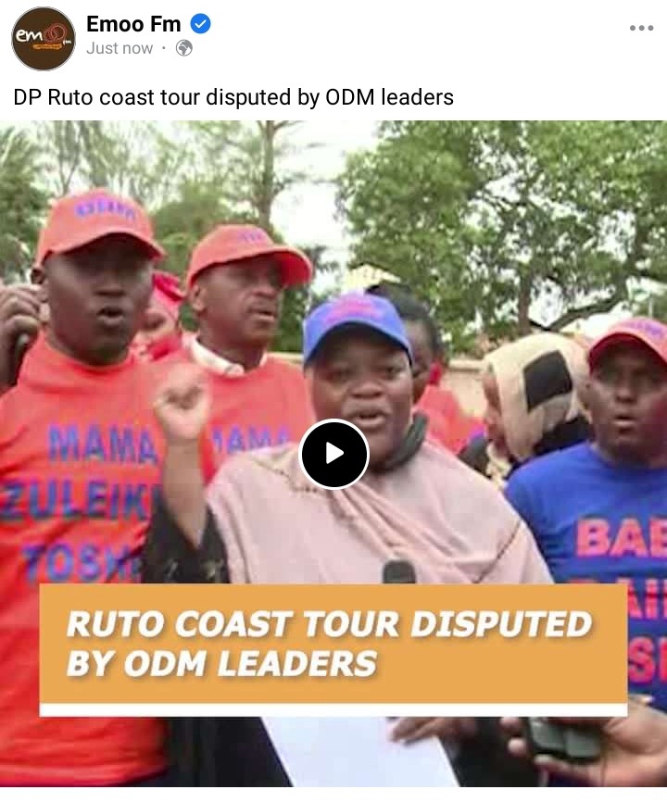The image size is (667, 802).
Task: Open the Emoo Fm page name link
Action: click(133, 24)
